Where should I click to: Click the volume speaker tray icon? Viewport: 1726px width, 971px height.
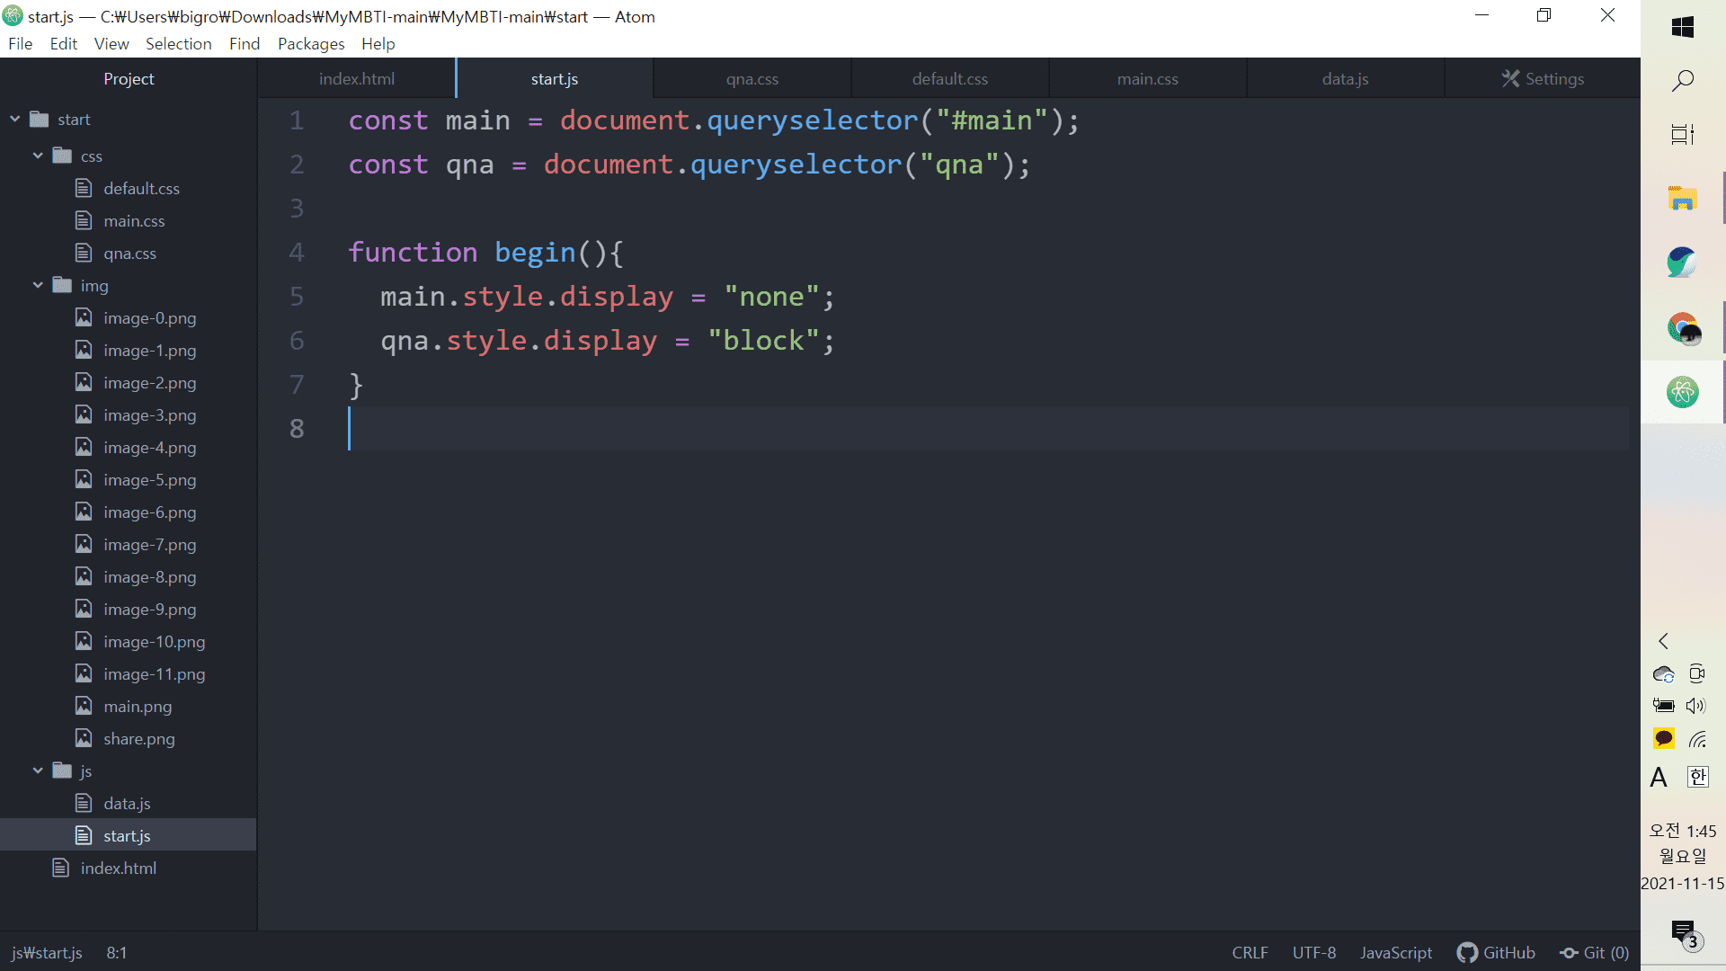[x=1696, y=706]
